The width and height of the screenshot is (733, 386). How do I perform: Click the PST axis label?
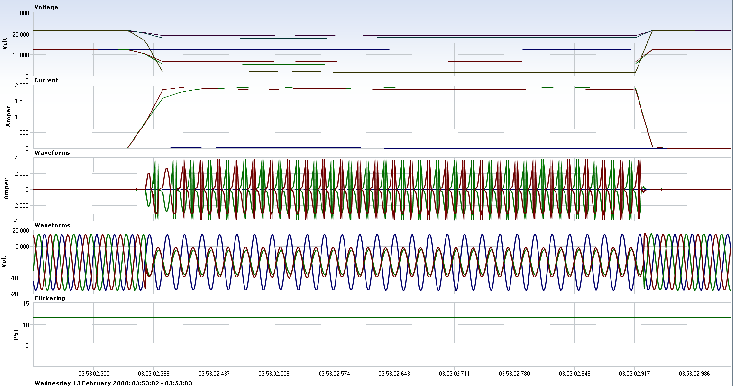[x=15, y=335]
